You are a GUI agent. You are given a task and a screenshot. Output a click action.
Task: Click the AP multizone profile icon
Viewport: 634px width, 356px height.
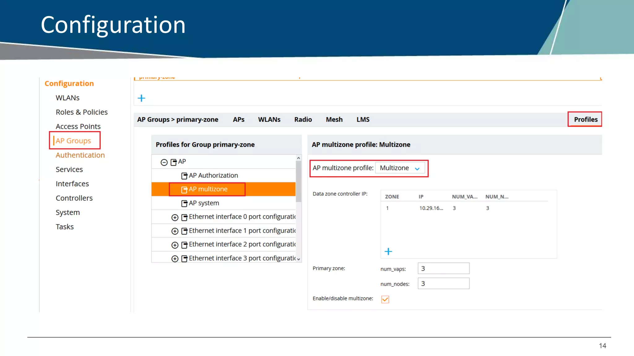[x=184, y=189]
